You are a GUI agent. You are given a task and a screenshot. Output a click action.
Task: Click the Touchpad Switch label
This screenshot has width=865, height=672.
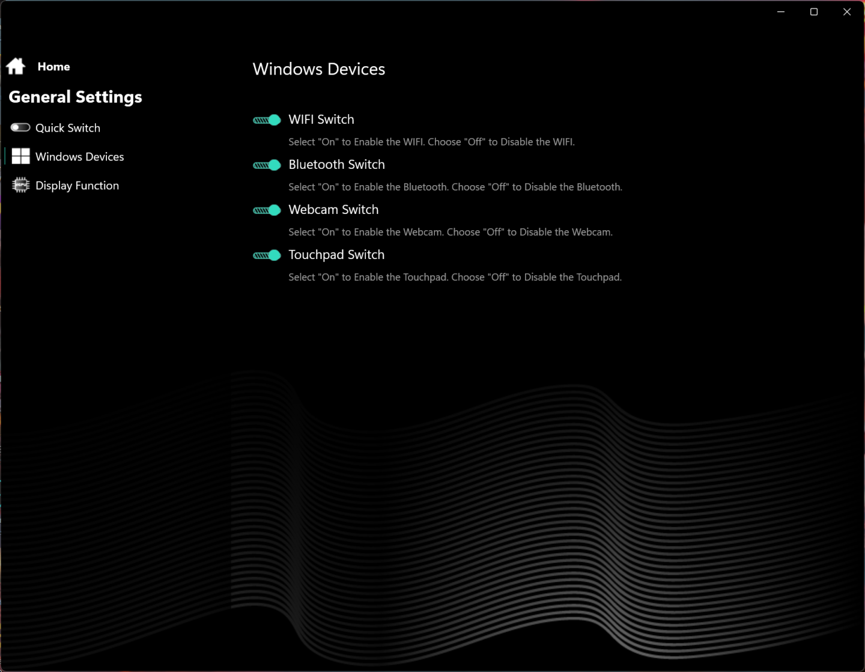336,255
